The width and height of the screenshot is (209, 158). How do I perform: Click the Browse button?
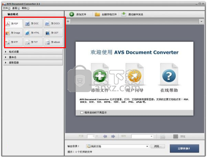point(158,146)
